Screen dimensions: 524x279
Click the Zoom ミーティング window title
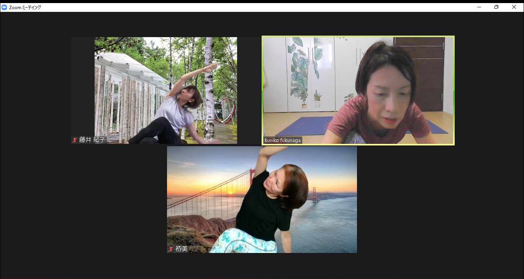click(25, 7)
